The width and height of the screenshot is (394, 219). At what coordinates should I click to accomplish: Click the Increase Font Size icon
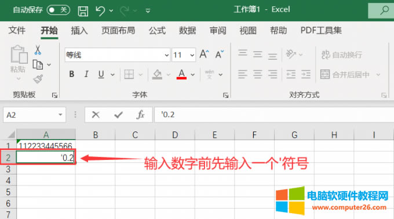tap(204, 54)
